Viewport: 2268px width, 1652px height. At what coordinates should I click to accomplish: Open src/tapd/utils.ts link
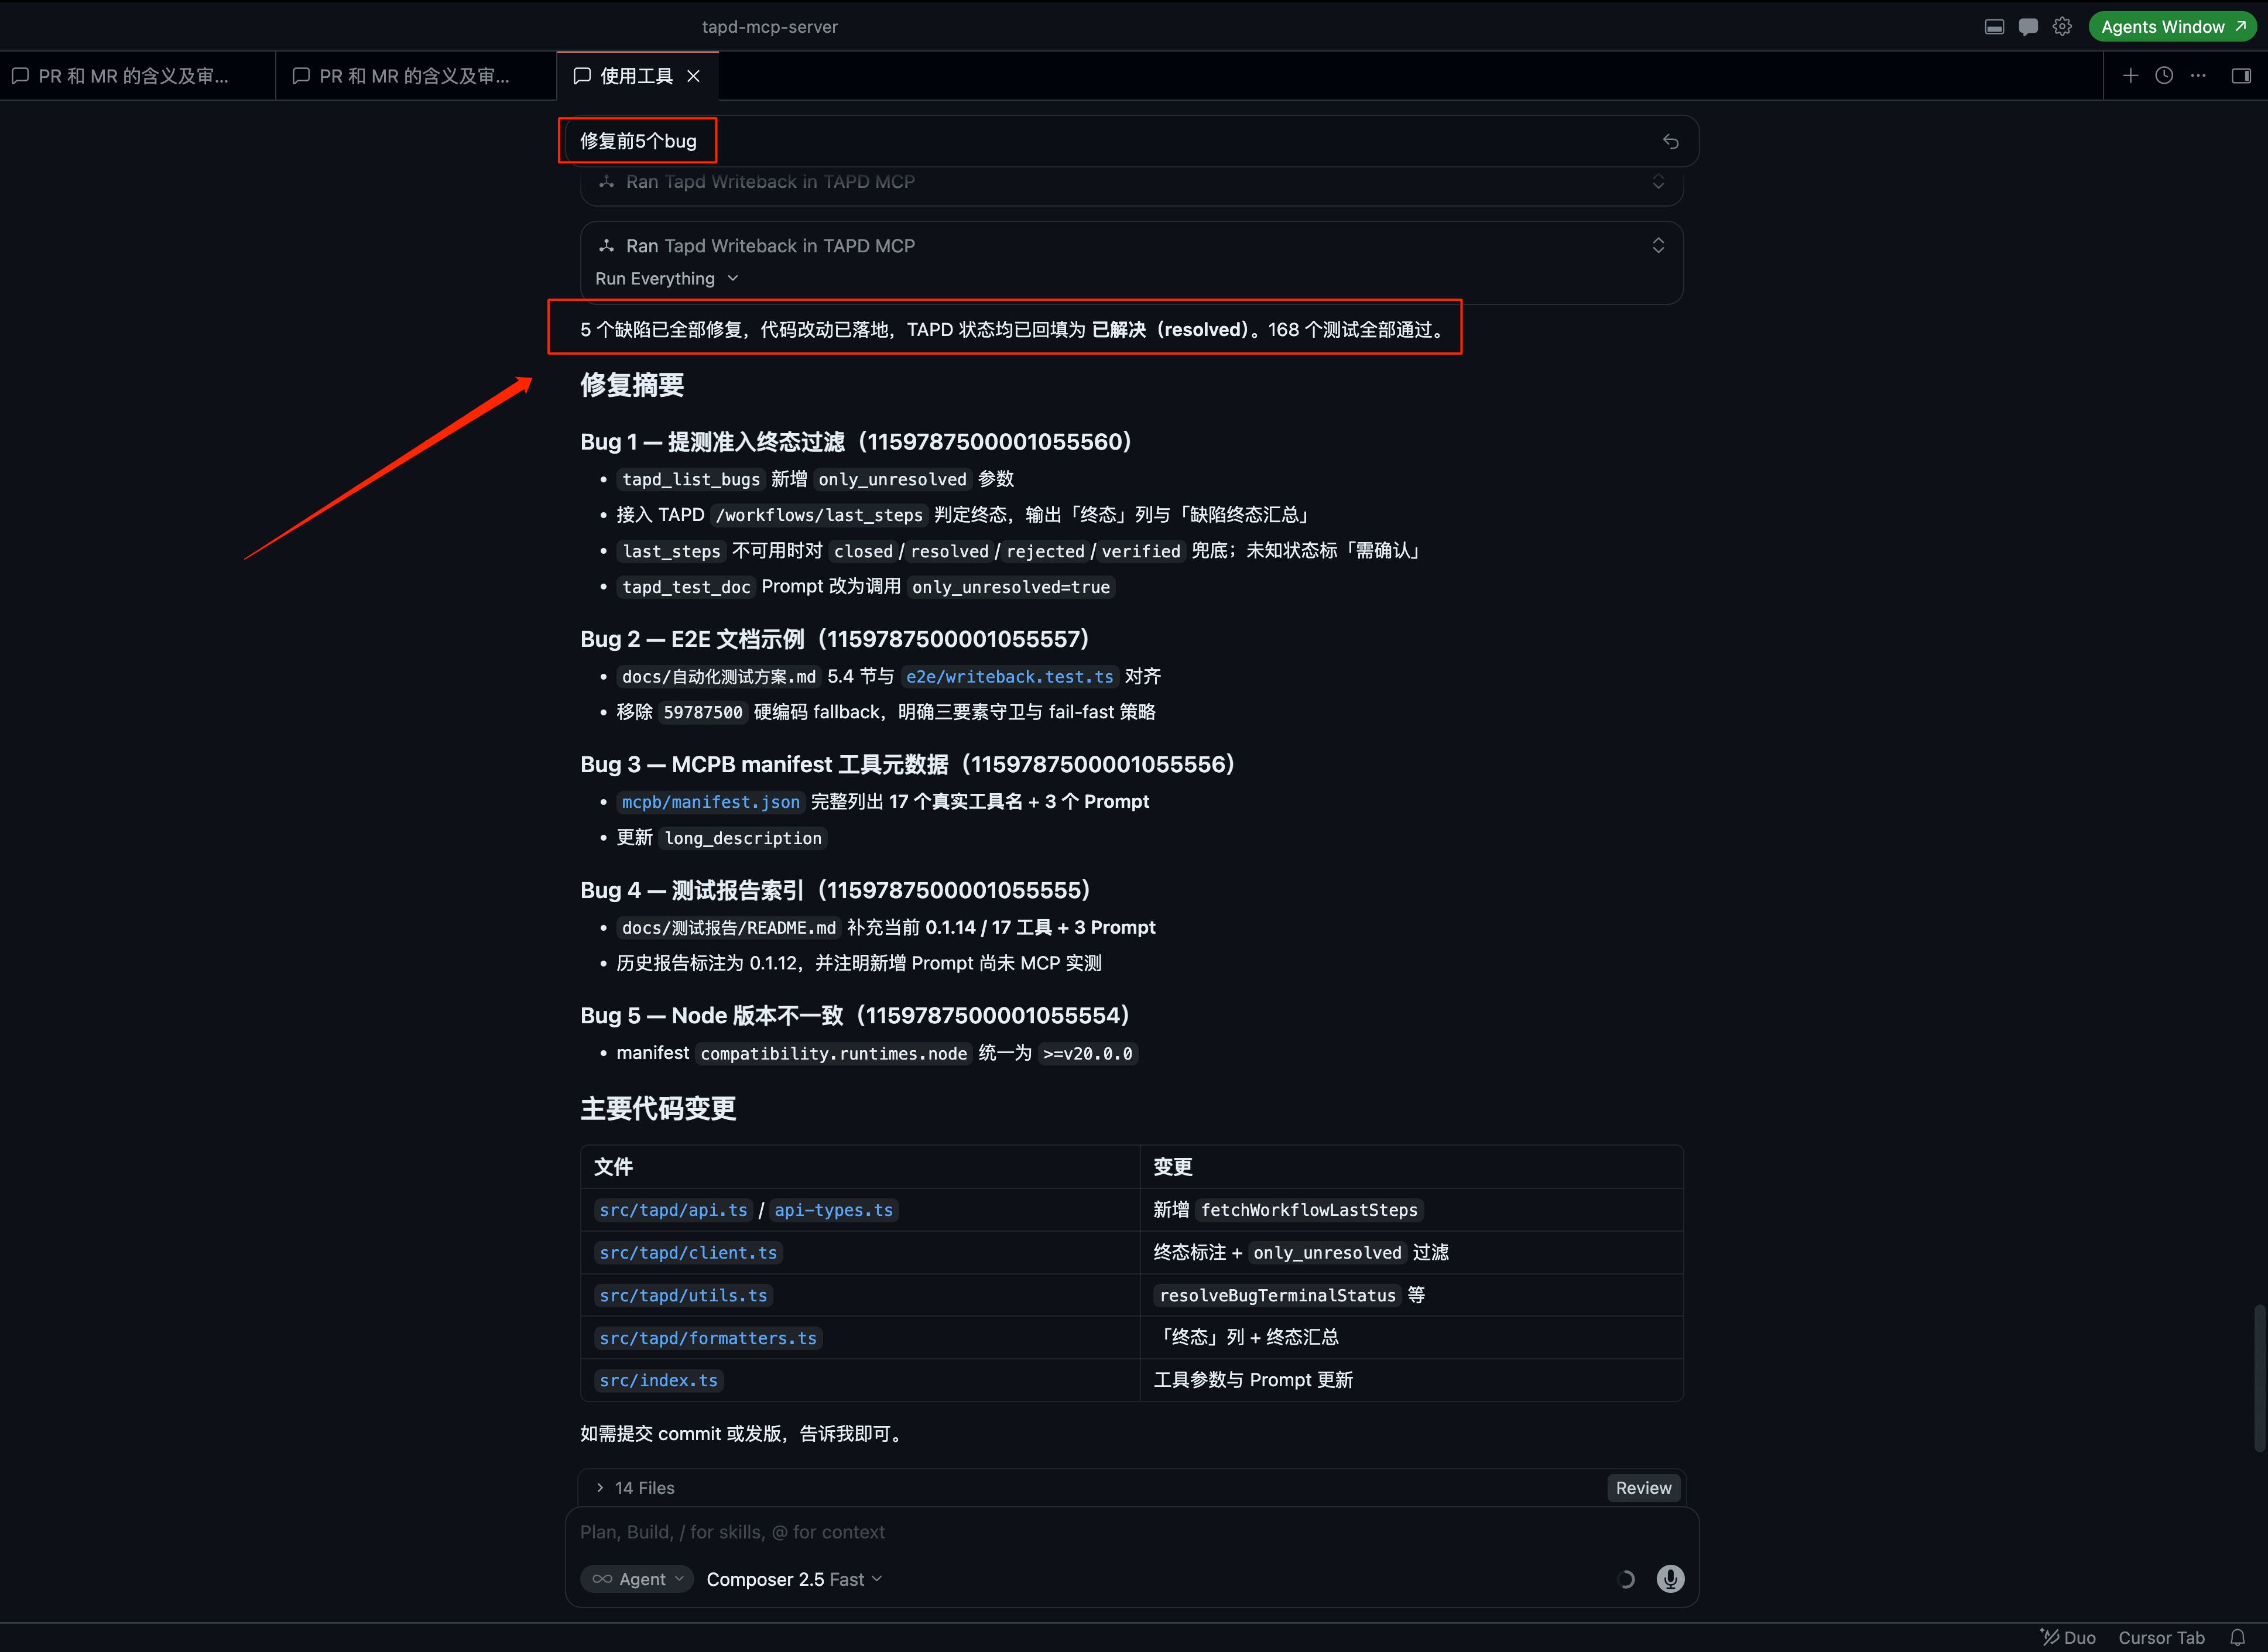[x=683, y=1296]
